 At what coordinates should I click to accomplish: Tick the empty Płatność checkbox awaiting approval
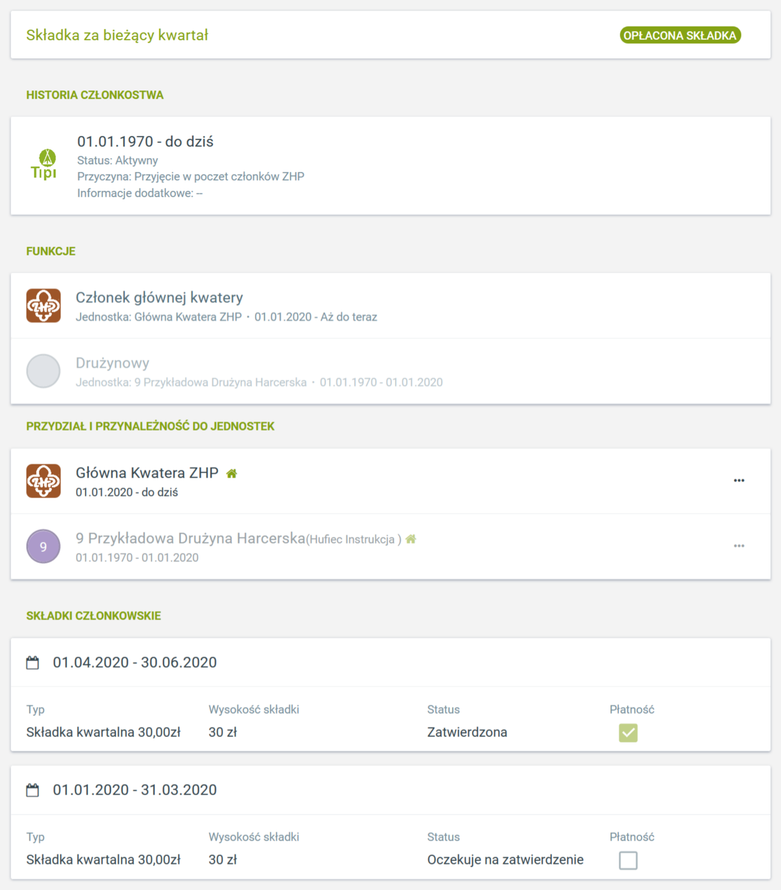(628, 860)
